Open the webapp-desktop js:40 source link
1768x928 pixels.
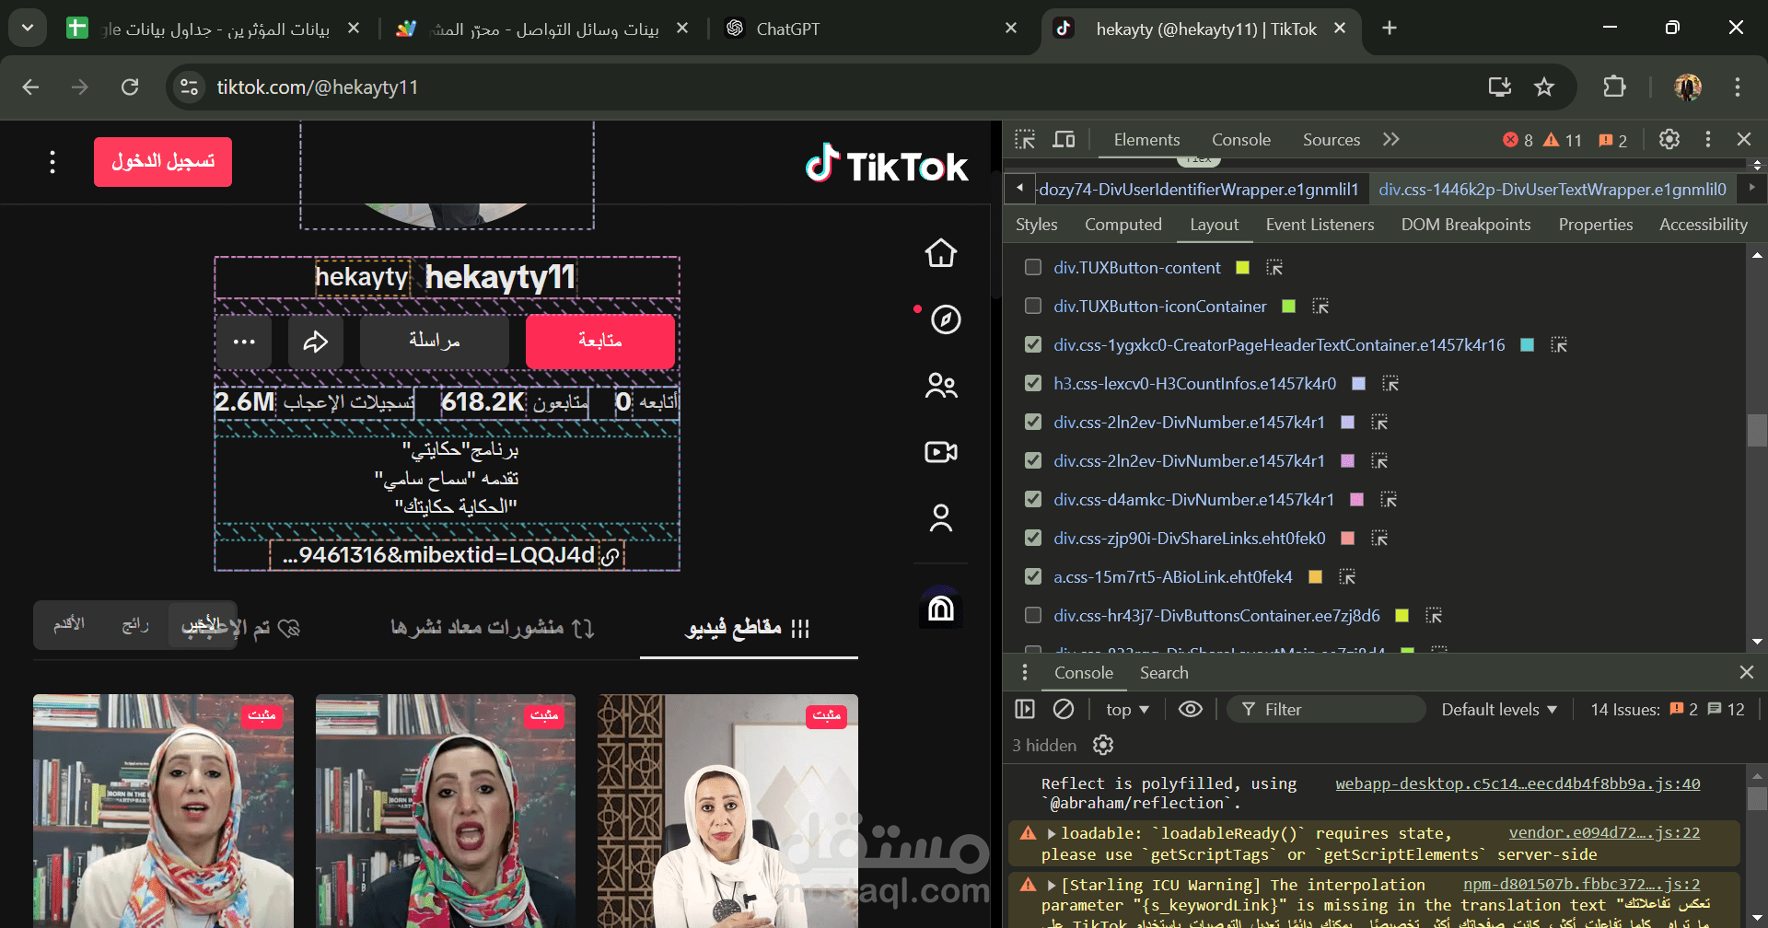pos(1518,783)
